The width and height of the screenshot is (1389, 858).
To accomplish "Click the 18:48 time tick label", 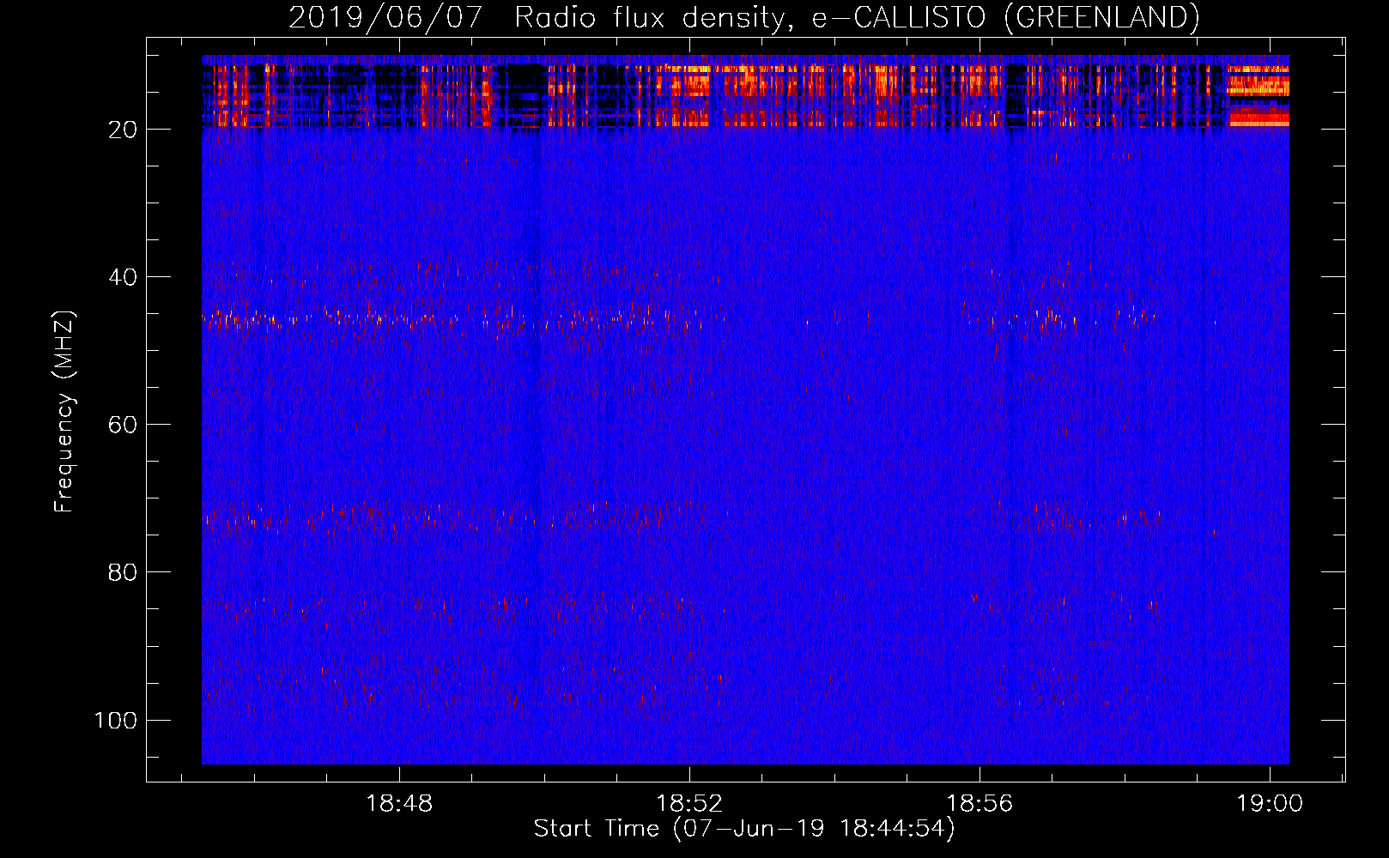I will (x=399, y=804).
